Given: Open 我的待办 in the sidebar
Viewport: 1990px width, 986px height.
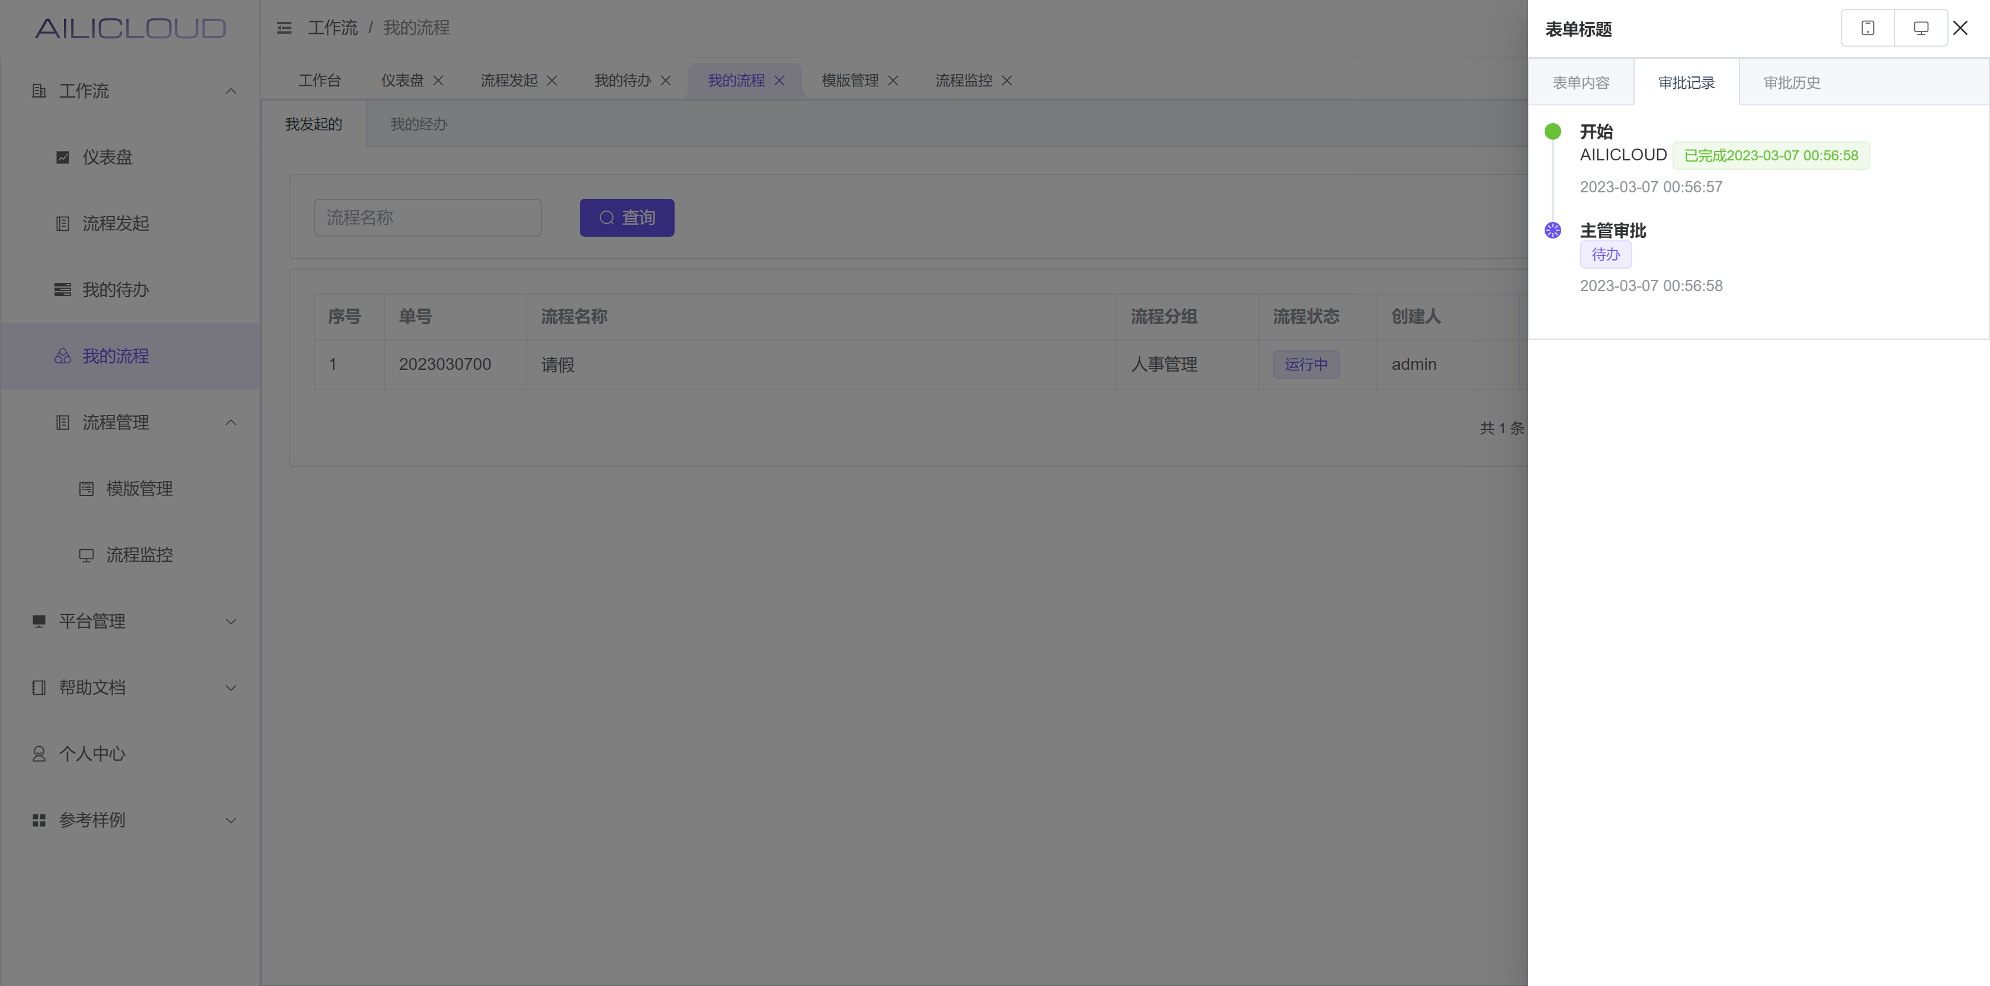Looking at the screenshot, I should coord(130,291).
